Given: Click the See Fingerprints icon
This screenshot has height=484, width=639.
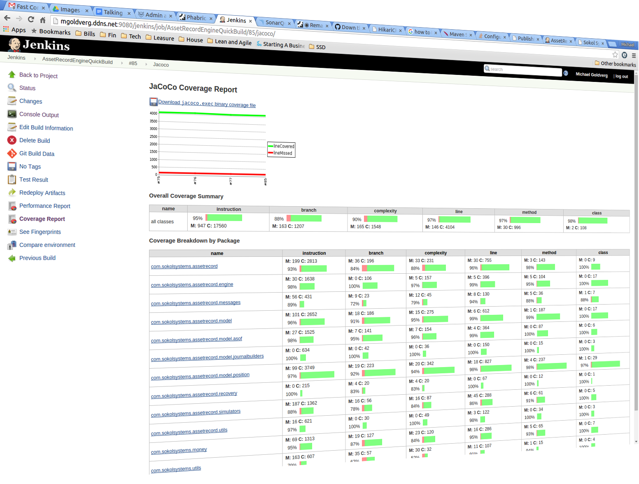Looking at the screenshot, I should click(12, 232).
